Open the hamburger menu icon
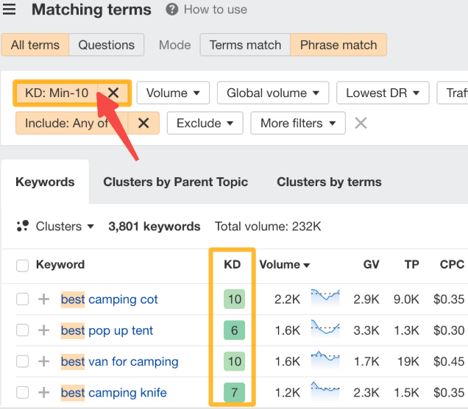The image size is (468, 409). click(x=10, y=10)
